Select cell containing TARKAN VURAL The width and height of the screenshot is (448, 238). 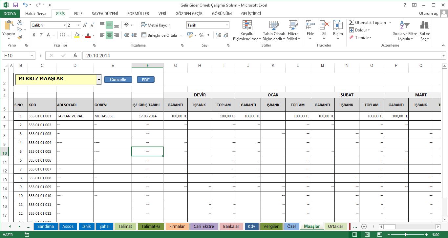75,116
